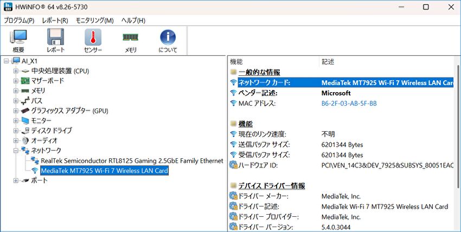Expand the 中央処理装置 (CPU) node
This screenshot has height=232, width=461.
click(x=16, y=71)
